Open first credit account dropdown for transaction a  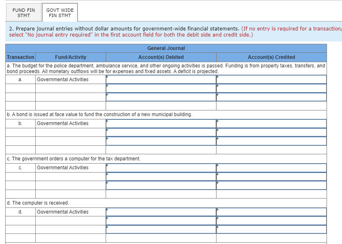(271, 80)
